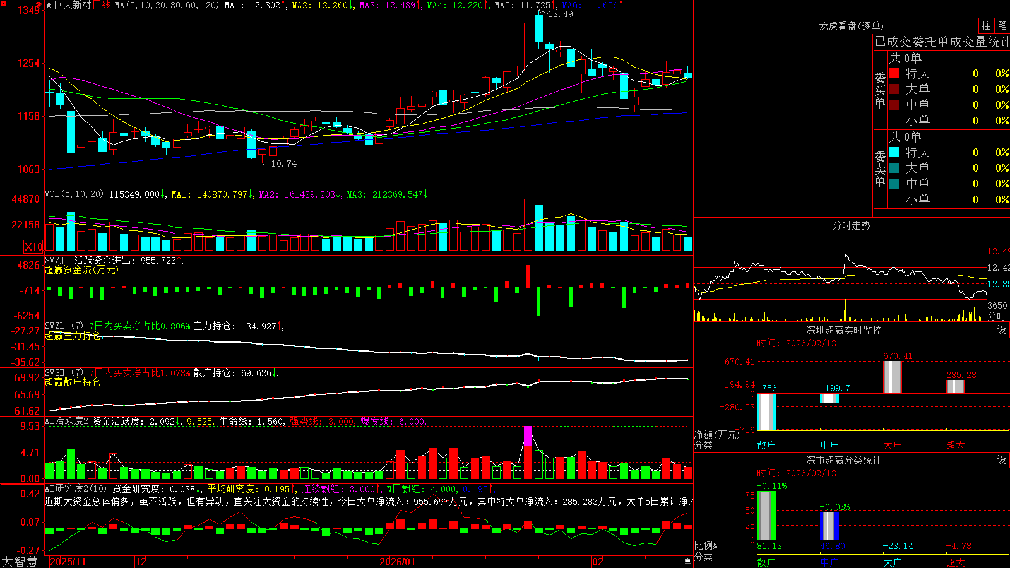Screen dimensions: 1010x568
Task: Click the 超赢散户持仓 label
Action: pos(73,382)
